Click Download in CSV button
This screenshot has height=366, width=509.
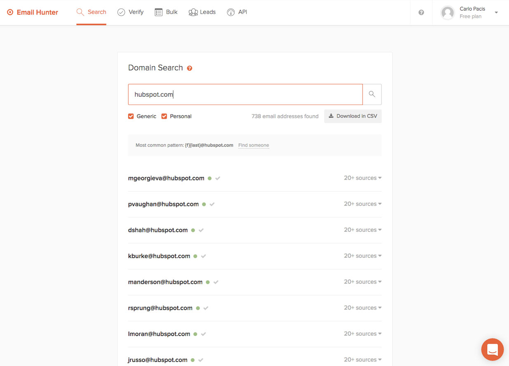point(353,116)
